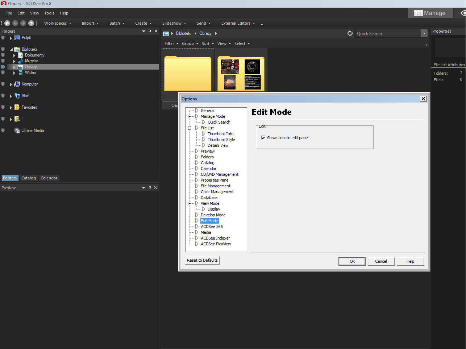Pin the Folders pane with pushpin icon
Screen dimensions: 466x349
coord(150,31)
